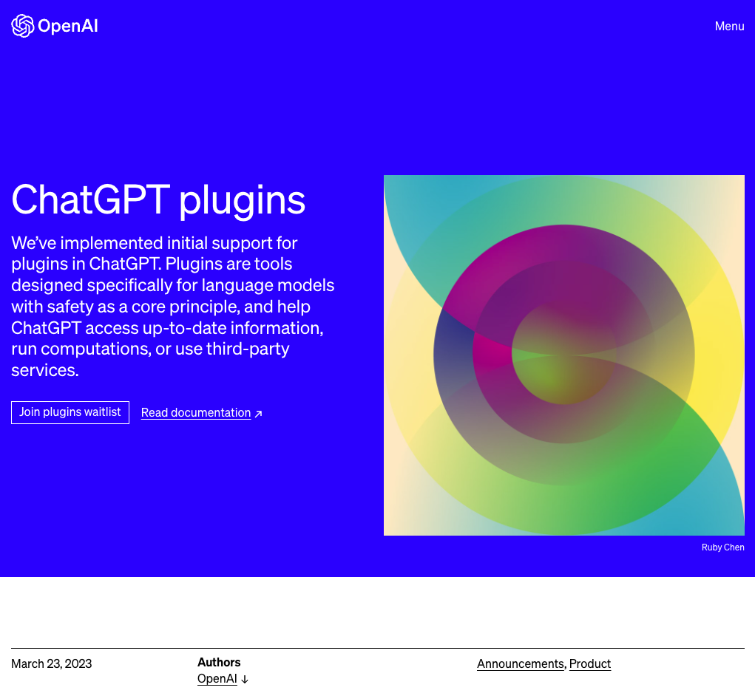
Task: Open the Read documentation link
Action: (x=196, y=413)
